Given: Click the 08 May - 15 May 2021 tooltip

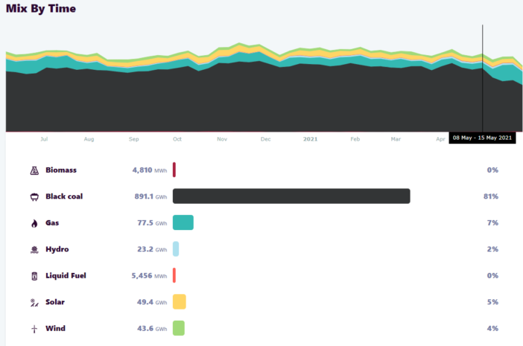Looking at the screenshot, I should click(x=482, y=138).
